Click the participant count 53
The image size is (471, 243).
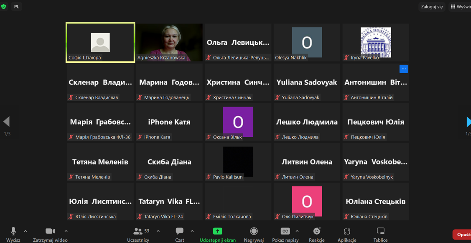point(147,231)
